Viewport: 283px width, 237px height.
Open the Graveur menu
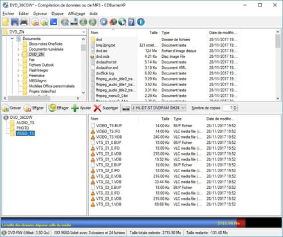[x=40, y=13]
